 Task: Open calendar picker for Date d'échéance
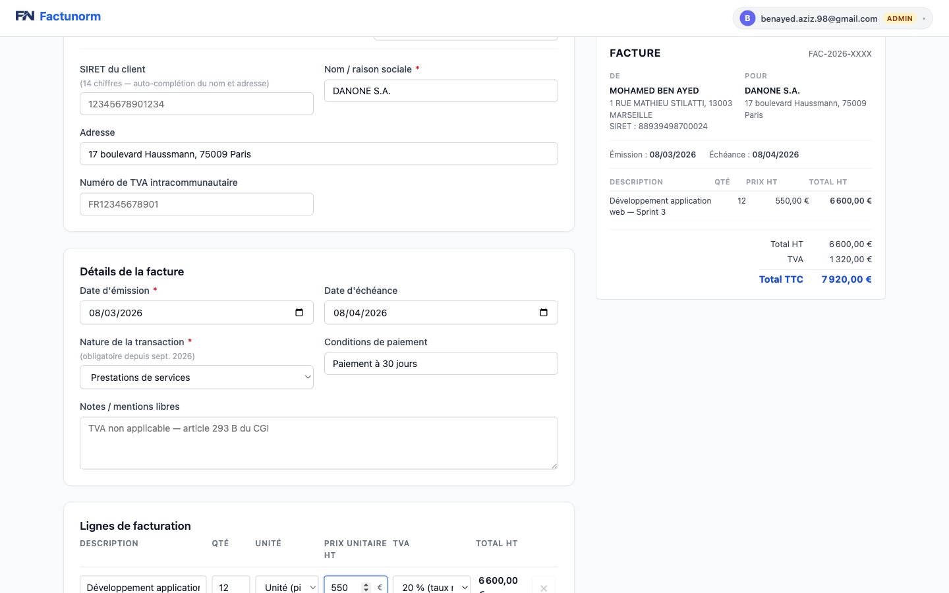click(544, 313)
